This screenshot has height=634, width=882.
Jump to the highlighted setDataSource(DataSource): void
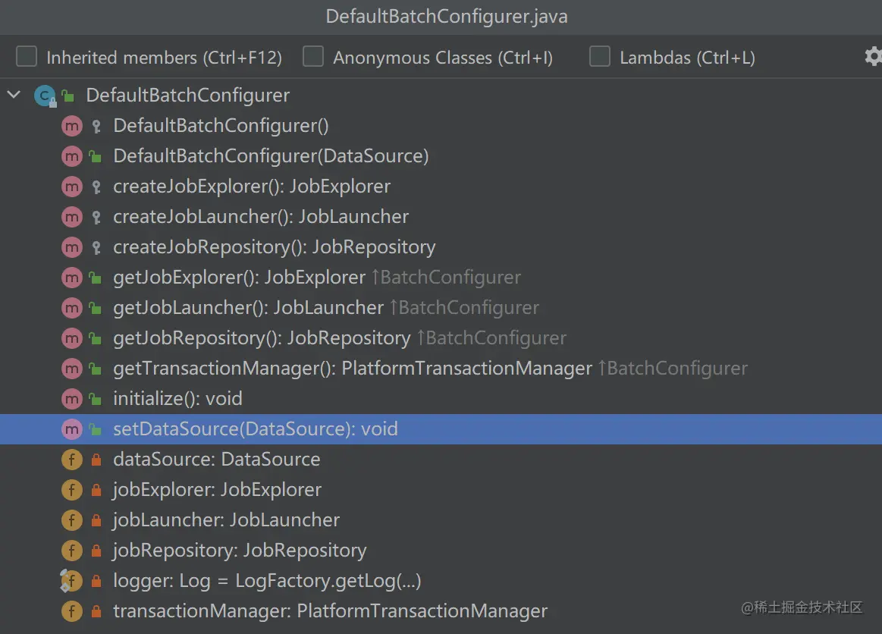click(x=441, y=429)
